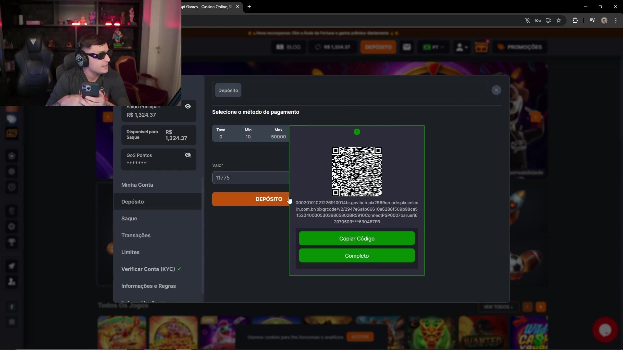Close the deposit modal with X
This screenshot has height=350, width=623.
tap(496, 90)
